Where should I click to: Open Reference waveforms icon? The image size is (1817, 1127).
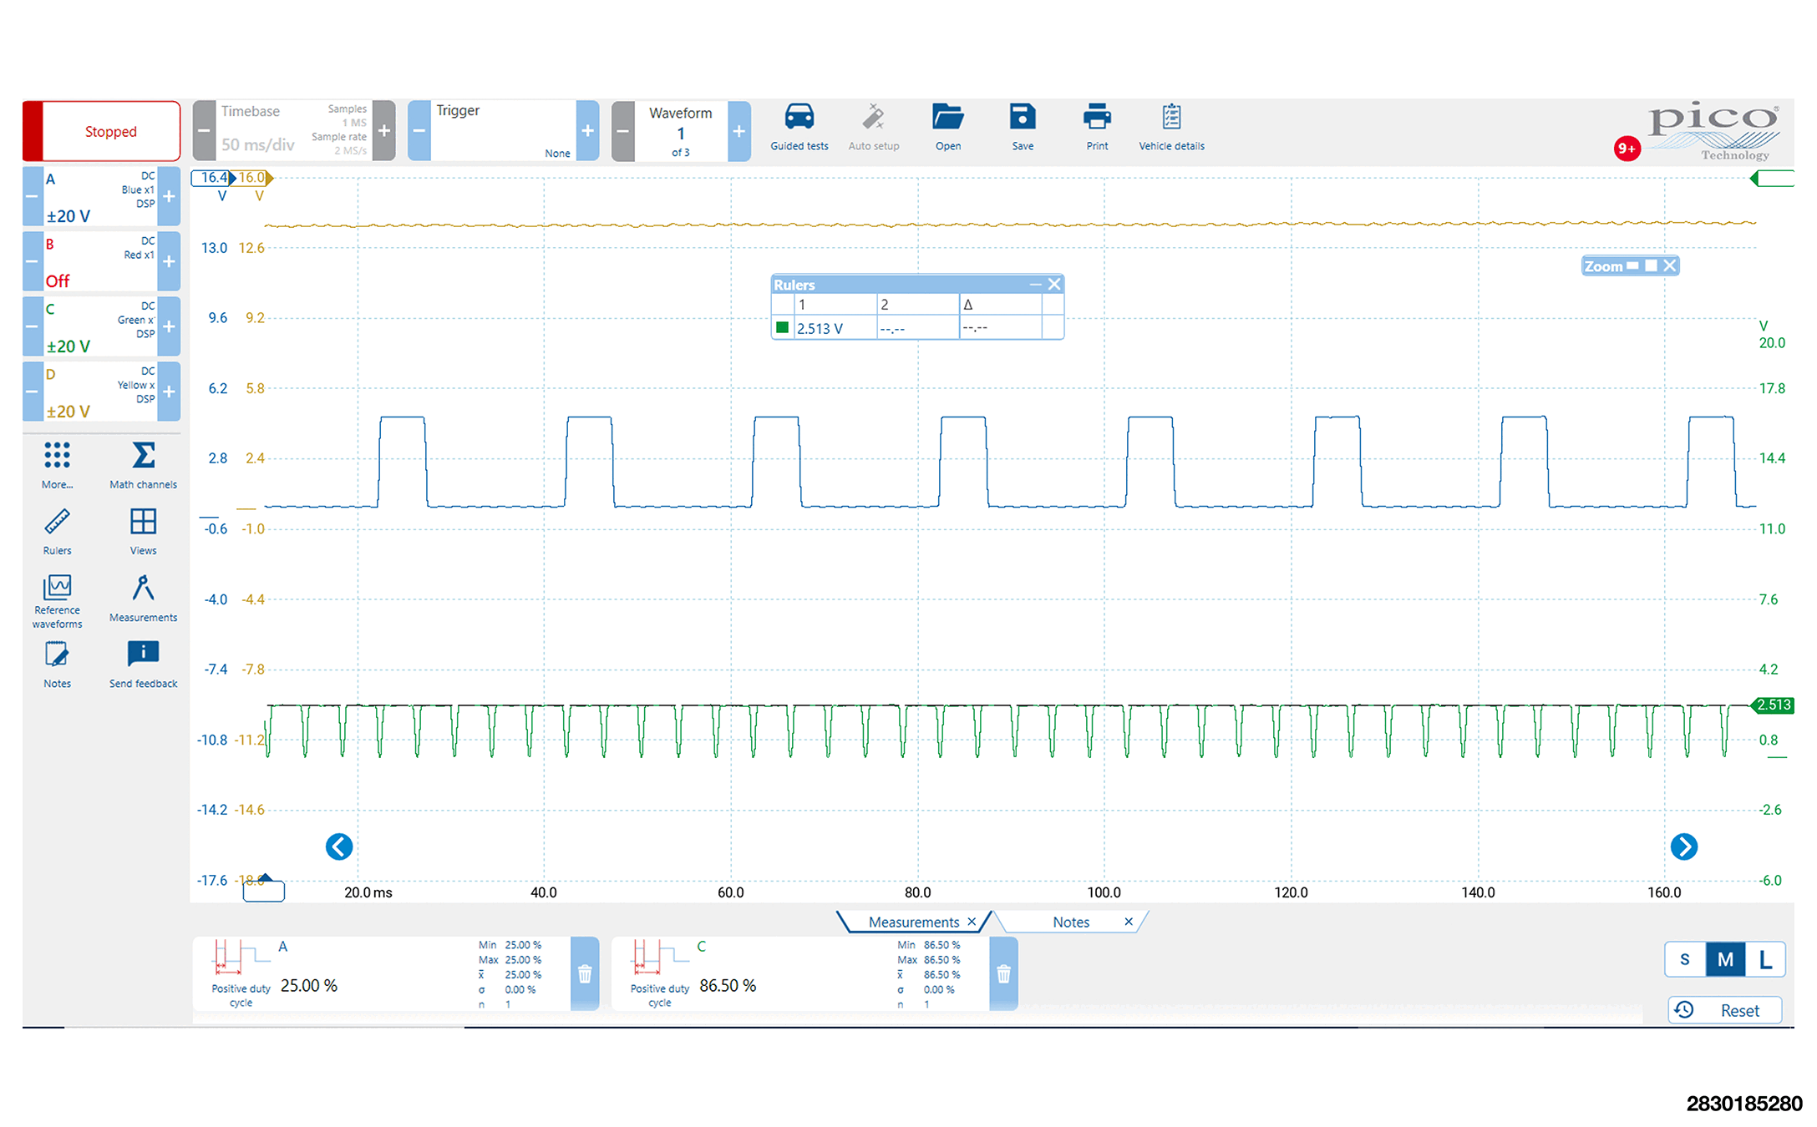click(57, 588)
